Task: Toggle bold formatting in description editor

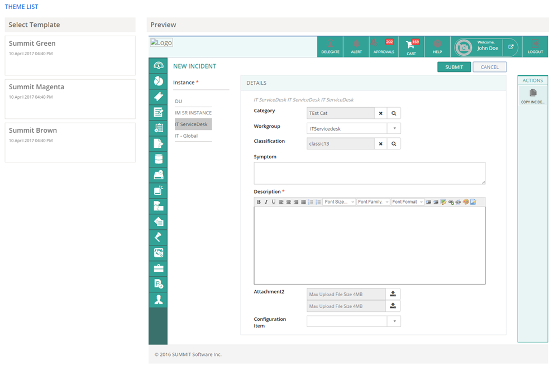Action: point(259,202)
